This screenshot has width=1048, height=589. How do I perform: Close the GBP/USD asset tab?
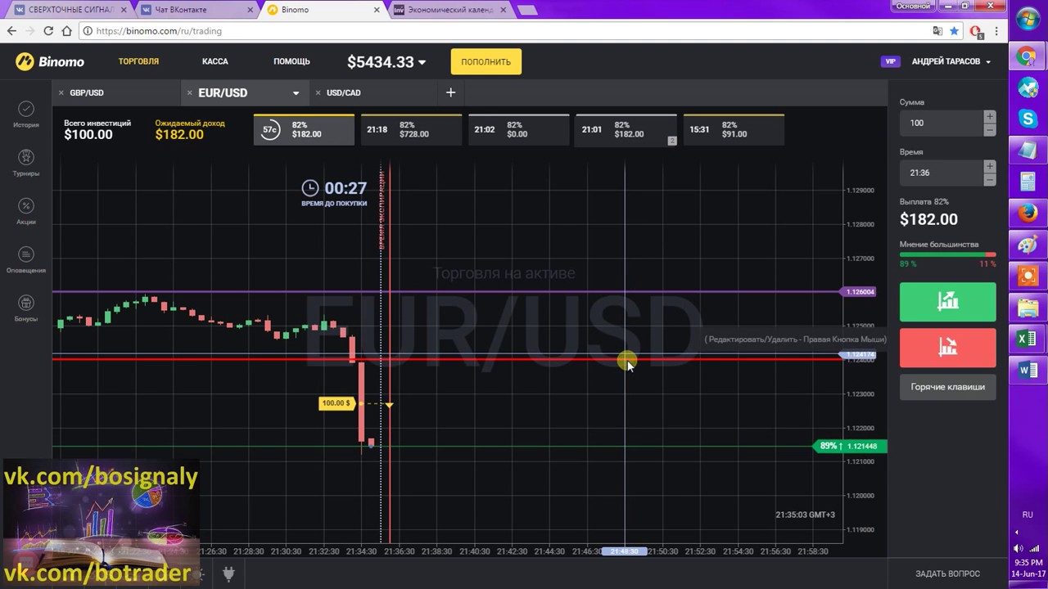tap(61, 93)
